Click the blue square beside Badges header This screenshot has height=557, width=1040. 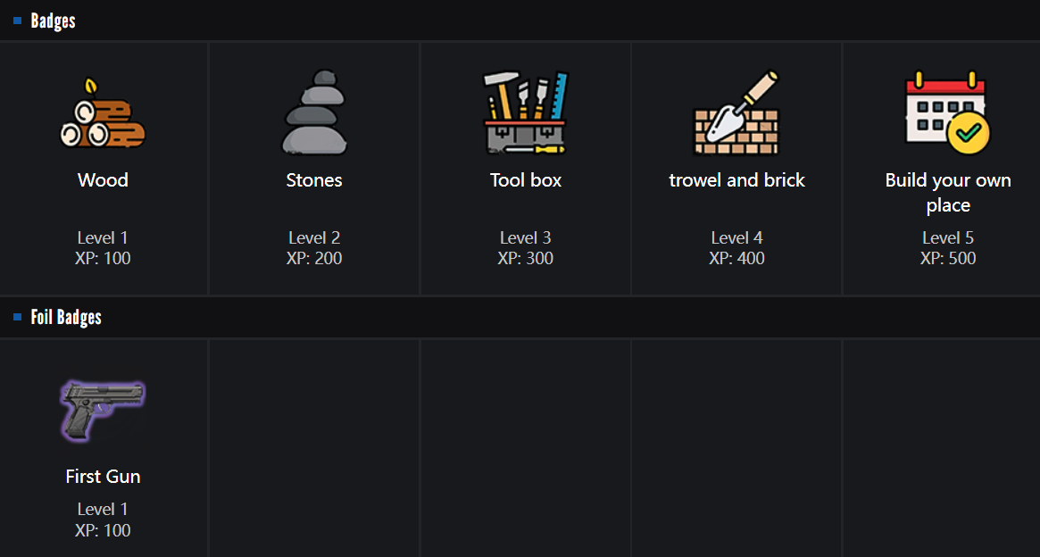pyautogui.click(x=18, y=21)
